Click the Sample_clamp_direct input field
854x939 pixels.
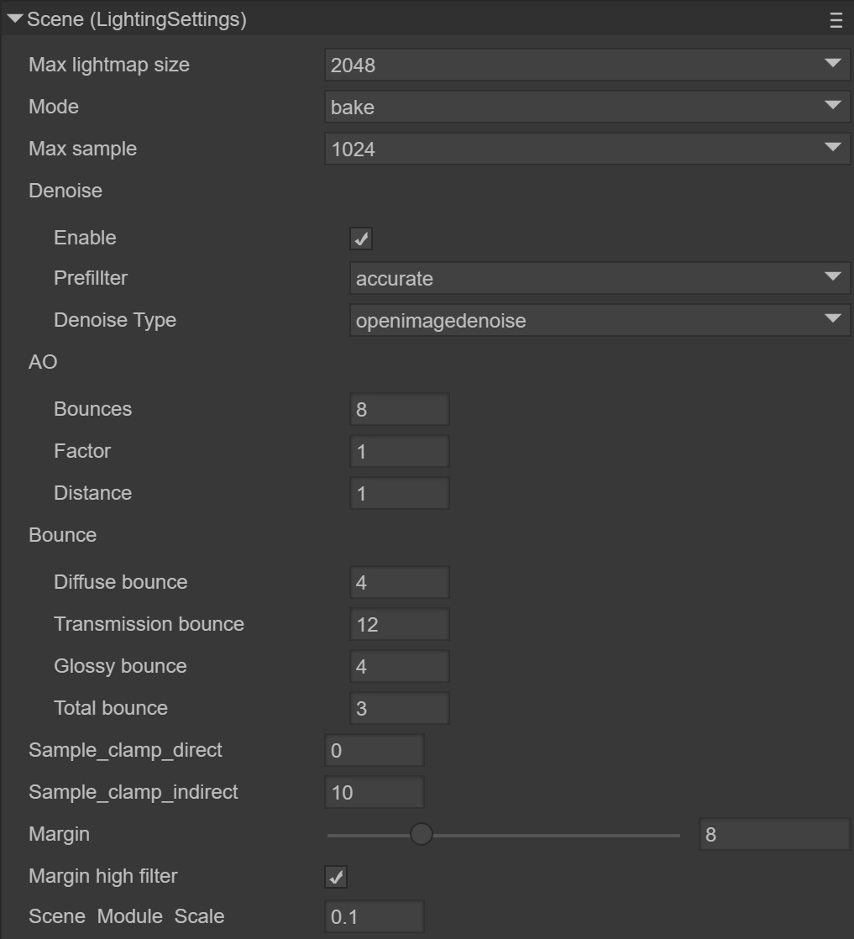tap(374, 750)
